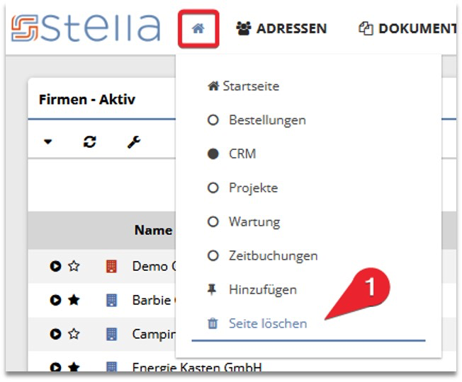Click the play icon in Demo row
Screen dimensions: 462x382
point(55,267)
